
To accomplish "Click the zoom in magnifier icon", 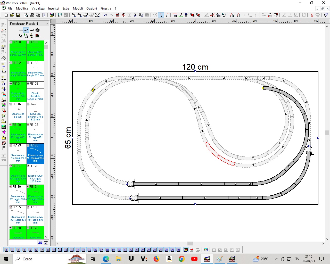I will coord(79,15).
